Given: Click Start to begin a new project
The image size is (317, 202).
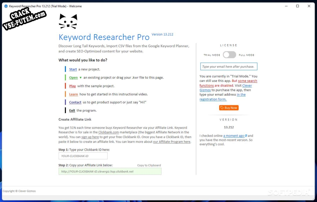Looking at the screenshot, I should click(73, 69).
